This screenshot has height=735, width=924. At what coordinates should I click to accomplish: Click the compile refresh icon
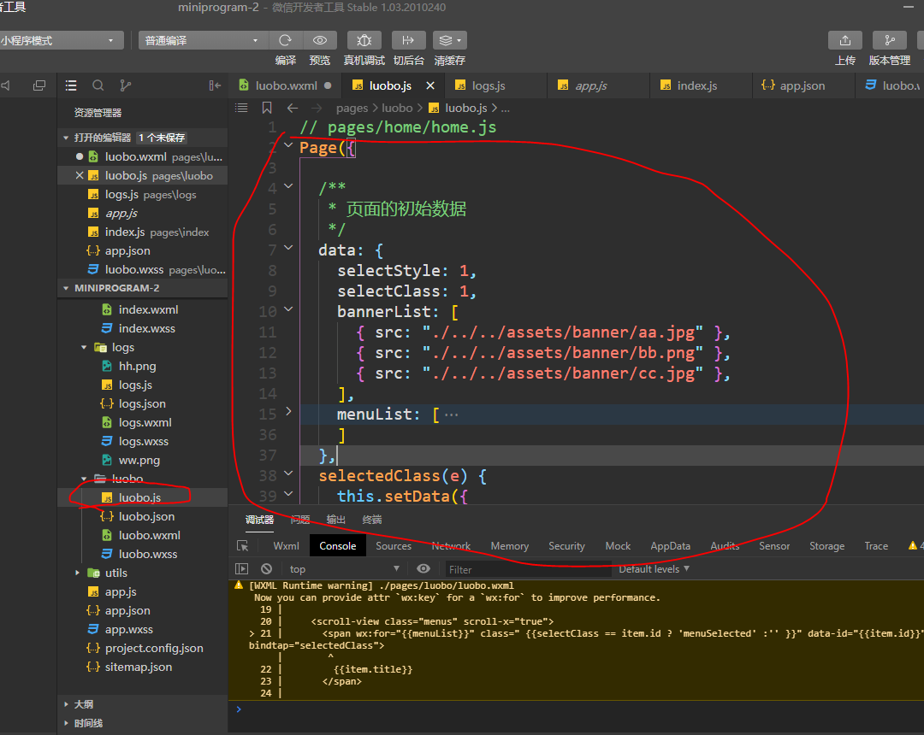pyautogui.click(x=286, y=40)
